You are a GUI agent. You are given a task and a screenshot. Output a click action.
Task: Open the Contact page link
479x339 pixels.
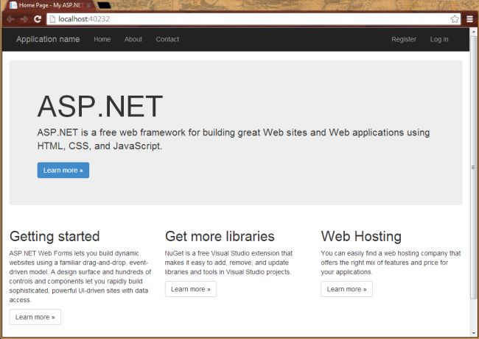(x=167, y=39)
